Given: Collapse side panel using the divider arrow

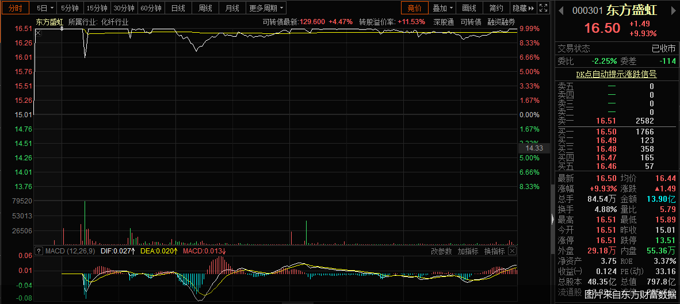Looking at the screenshot, I should [552, 219].
